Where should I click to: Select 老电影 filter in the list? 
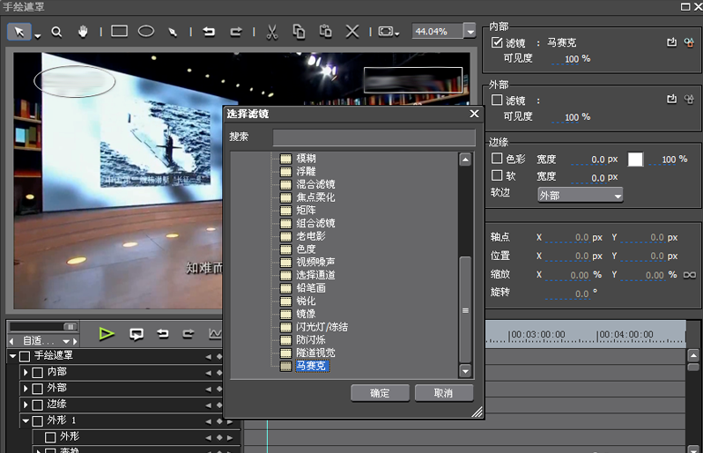309,236
